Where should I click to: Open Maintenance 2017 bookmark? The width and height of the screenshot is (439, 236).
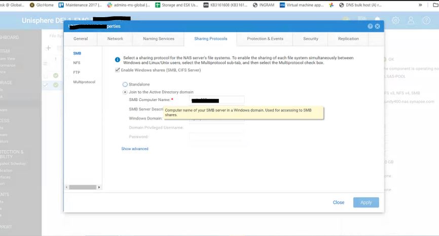coord(80,5)
